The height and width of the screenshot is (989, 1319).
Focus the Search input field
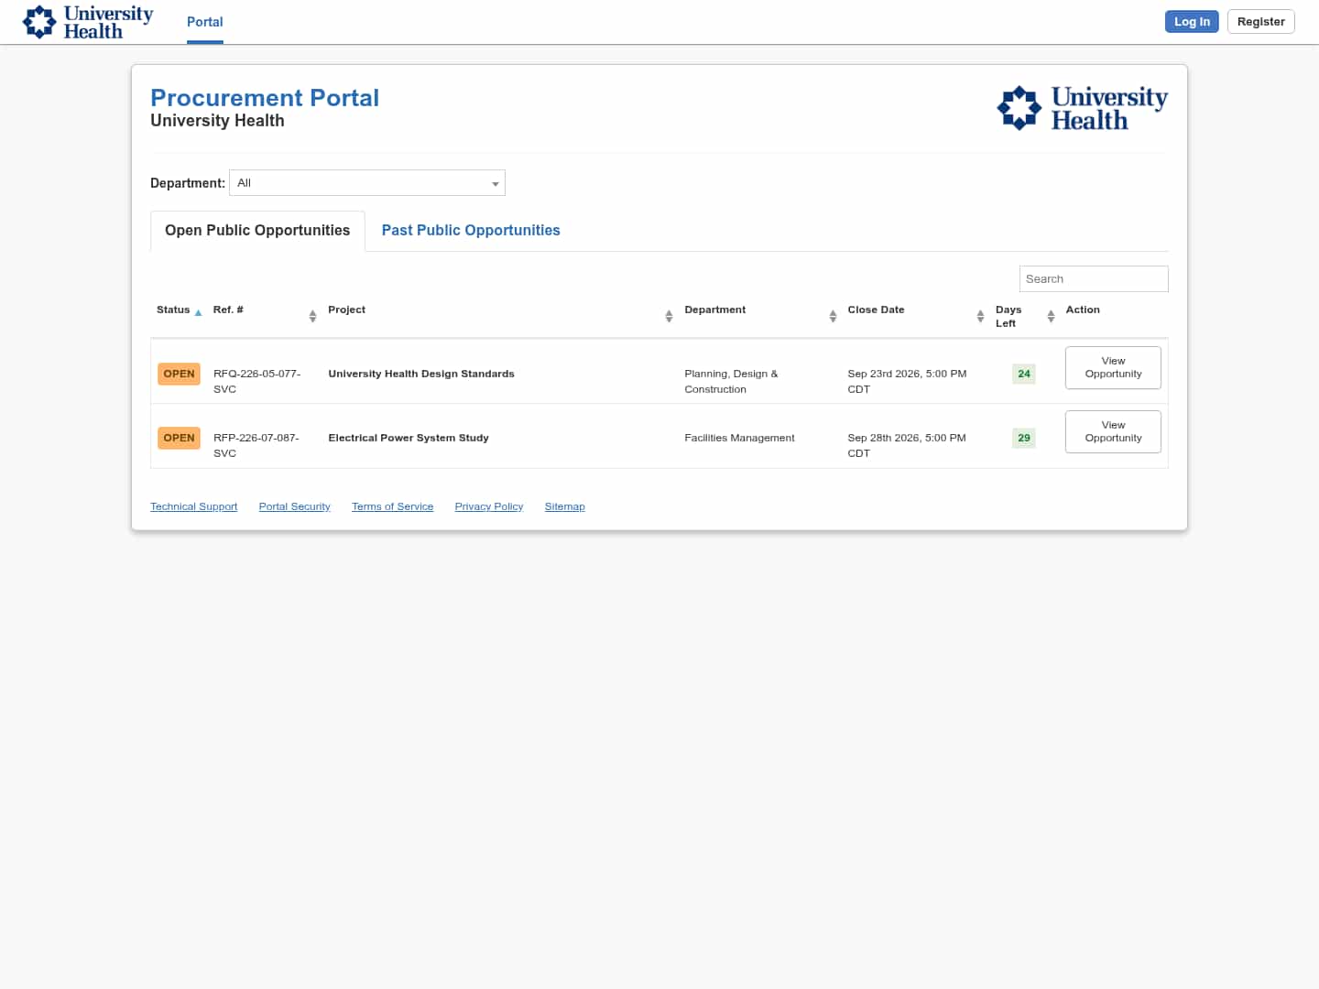tap(1094, 279)
